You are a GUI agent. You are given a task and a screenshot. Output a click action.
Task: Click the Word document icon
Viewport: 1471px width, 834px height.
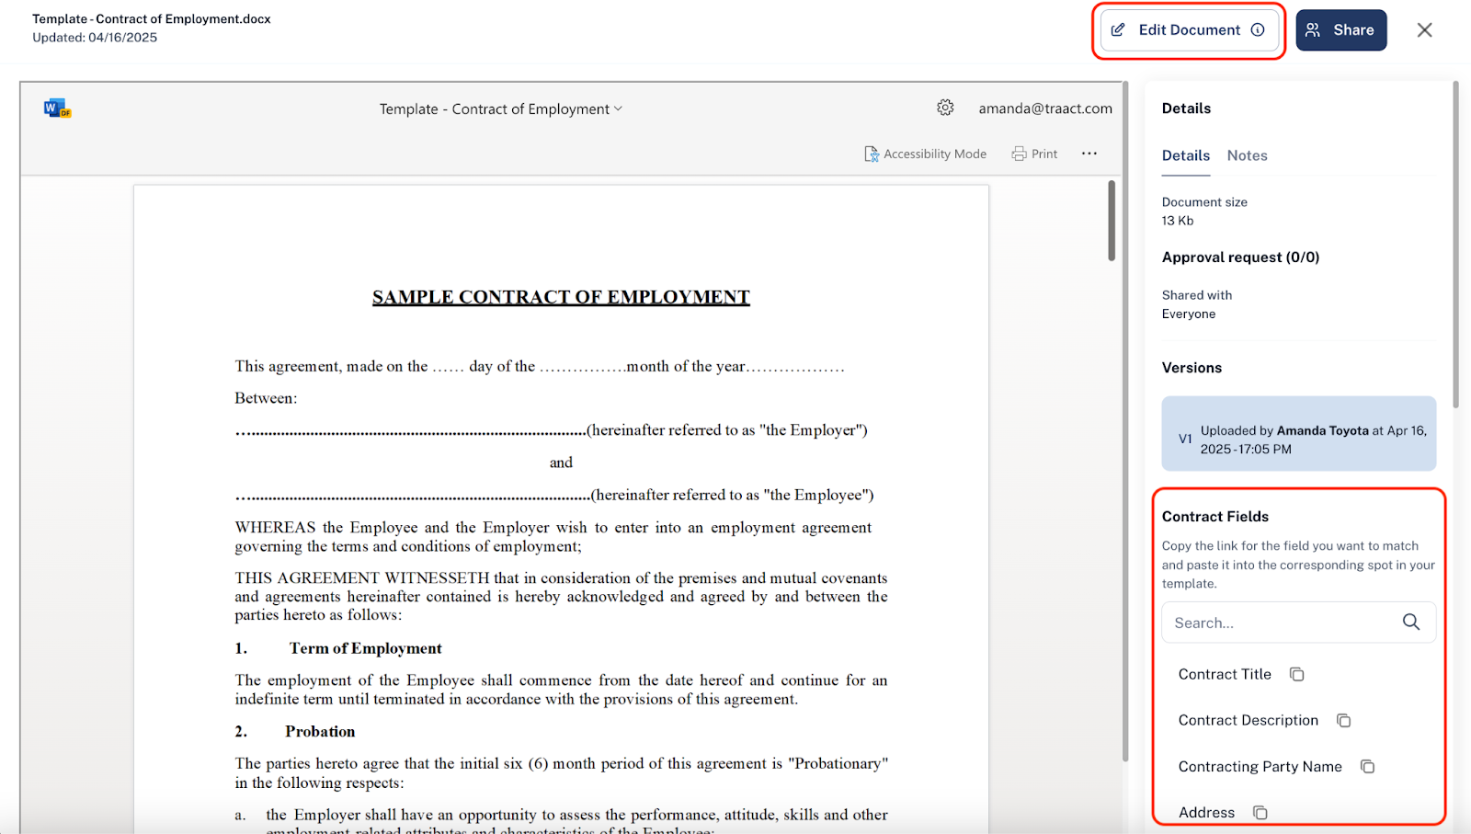[x=57, y=109]
